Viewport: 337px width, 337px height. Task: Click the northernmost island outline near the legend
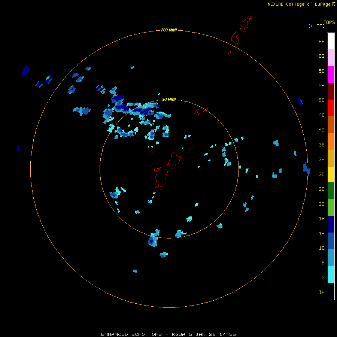click(x=245, y=24)
